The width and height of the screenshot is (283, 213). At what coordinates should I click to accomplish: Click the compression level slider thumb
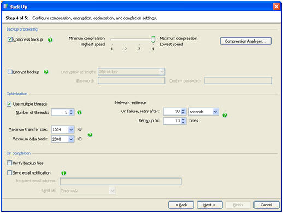pos(153,39)
